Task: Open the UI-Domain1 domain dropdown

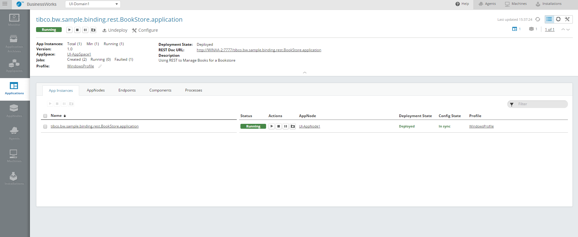Action: [x=93, y=4]
